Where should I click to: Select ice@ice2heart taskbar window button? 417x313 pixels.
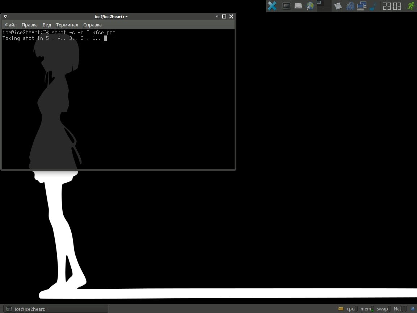[x=56, y=309]
